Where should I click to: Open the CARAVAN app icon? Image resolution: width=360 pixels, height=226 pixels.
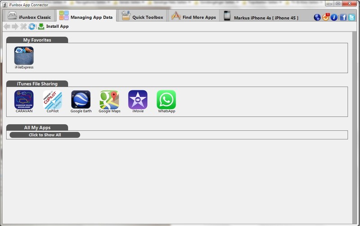click(24, 100)
